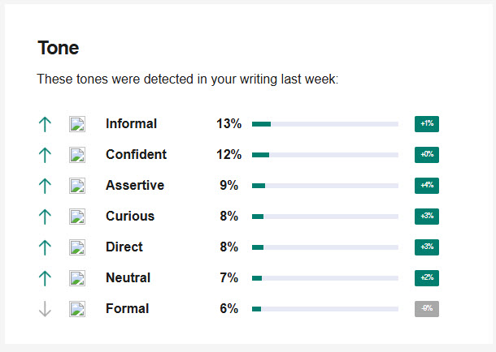Screen dimensions: 496x352
Task: Click the gray -6% badge for Formal
Action: click(427, 309)
